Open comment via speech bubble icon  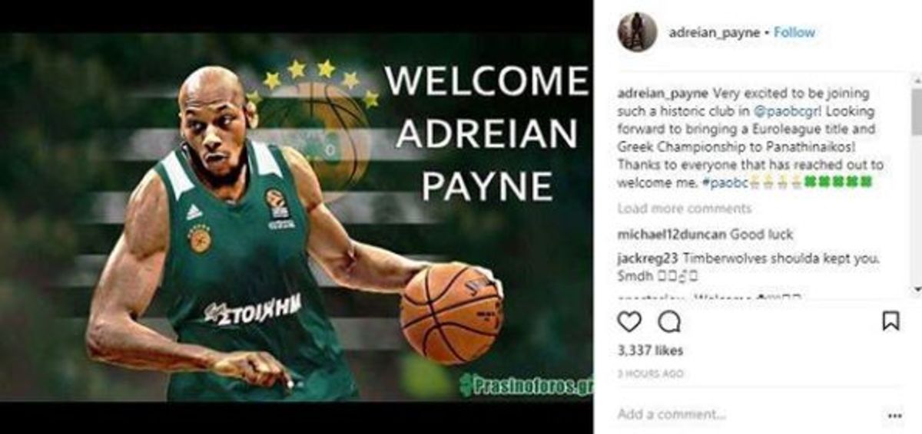coord(670,321)
